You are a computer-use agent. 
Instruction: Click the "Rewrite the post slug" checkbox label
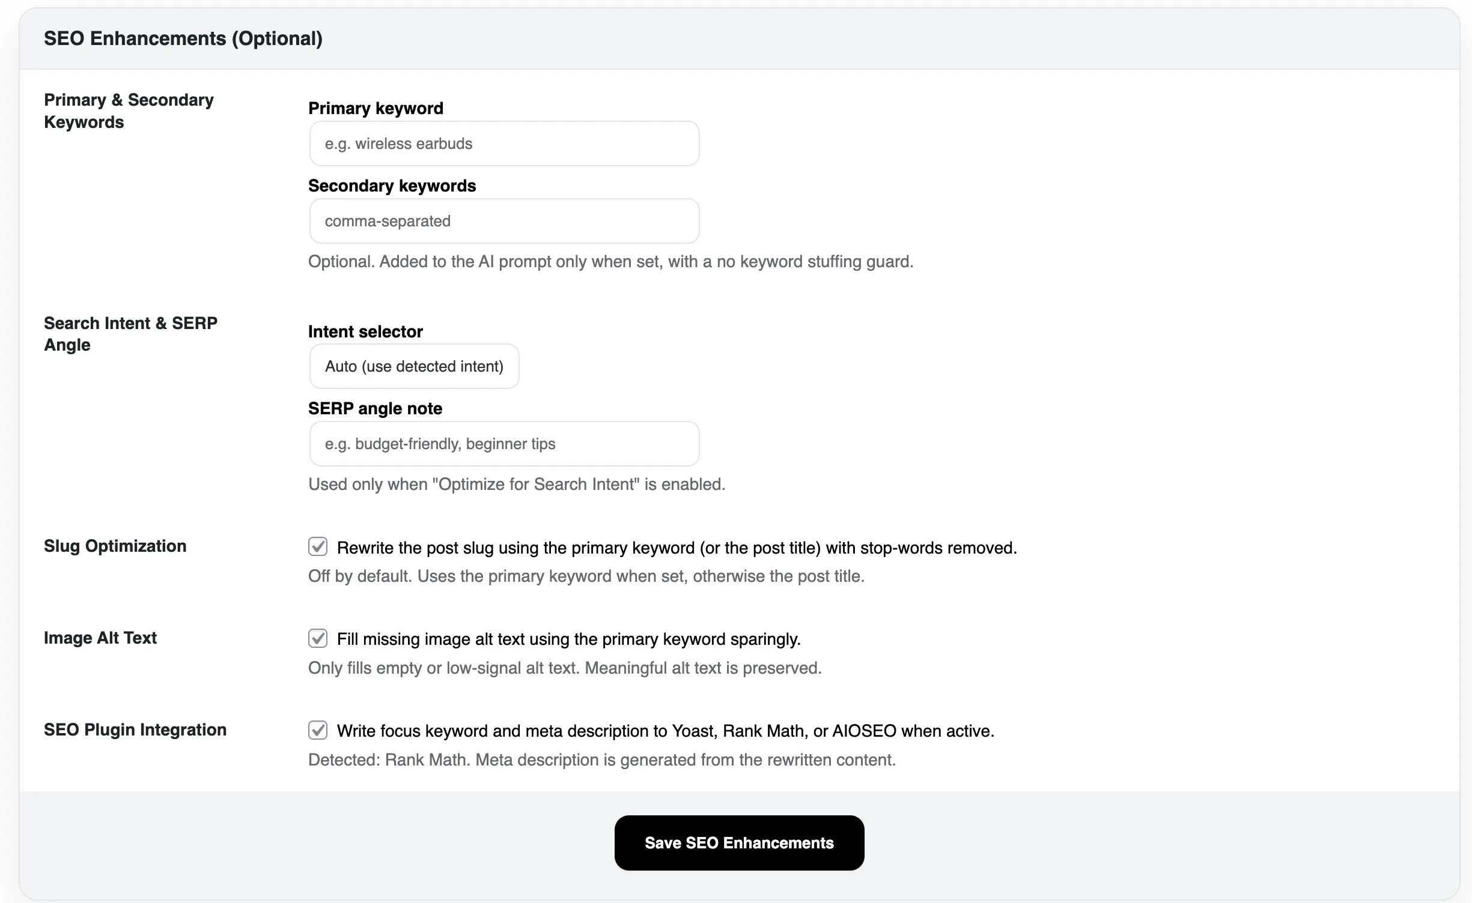pos(677,548)
